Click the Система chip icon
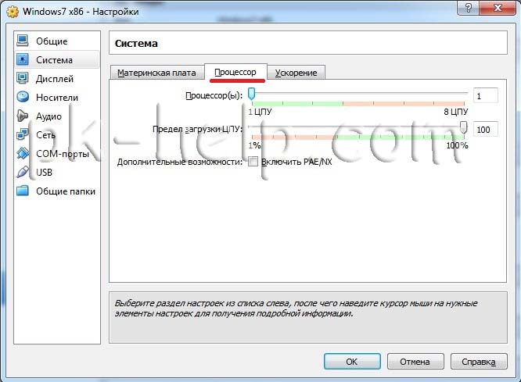The width and height of the screenshot is (521, 382). (x=23, y=59)
